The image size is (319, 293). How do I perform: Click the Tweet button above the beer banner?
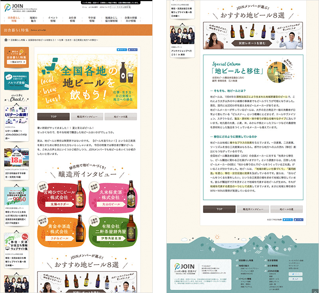tap(122, 50)
